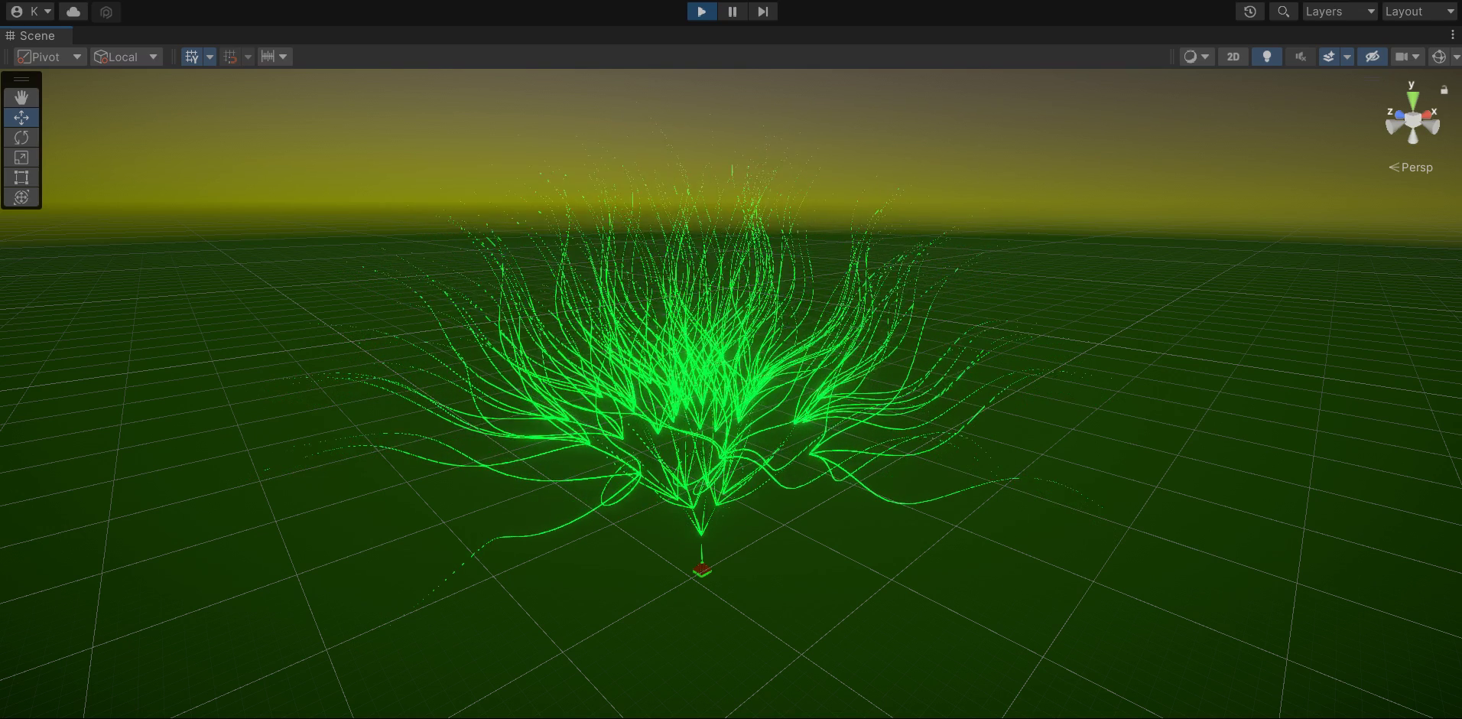This screenshot has height=719, width=1462.
Task: Open the Layout dropdown
Action: point(1421,11)
